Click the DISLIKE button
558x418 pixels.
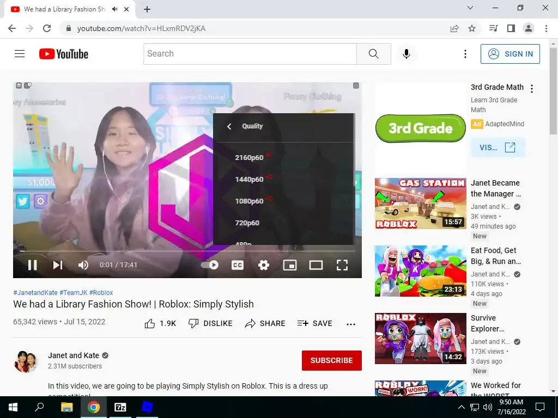[x=210, y=323]
